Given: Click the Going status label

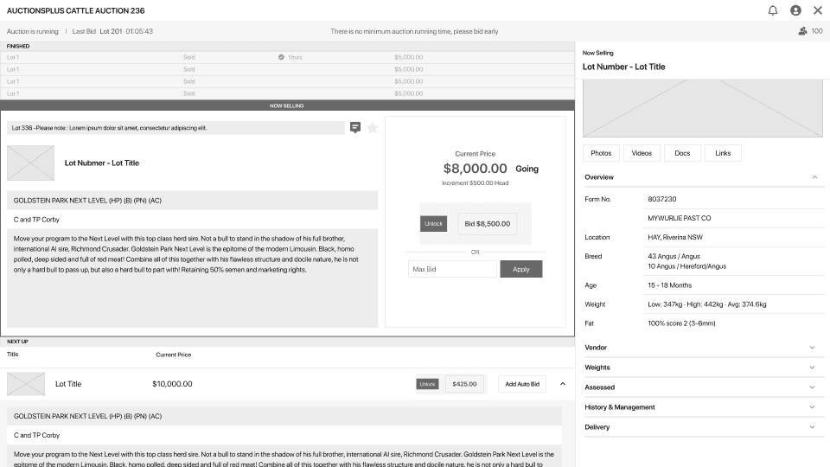Looking at the screenshot, I should [x=527, y=169].
